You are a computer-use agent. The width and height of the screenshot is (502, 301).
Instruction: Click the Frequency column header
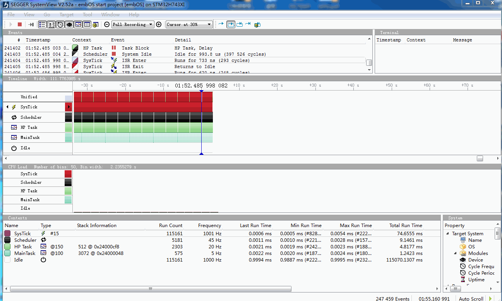coord(209,226)
